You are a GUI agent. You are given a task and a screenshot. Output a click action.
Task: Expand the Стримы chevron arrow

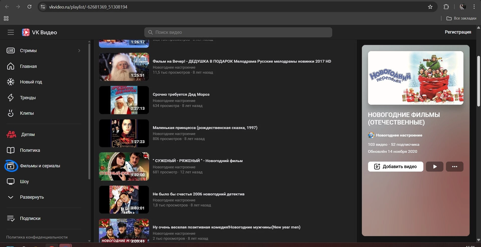pos(79,51)
